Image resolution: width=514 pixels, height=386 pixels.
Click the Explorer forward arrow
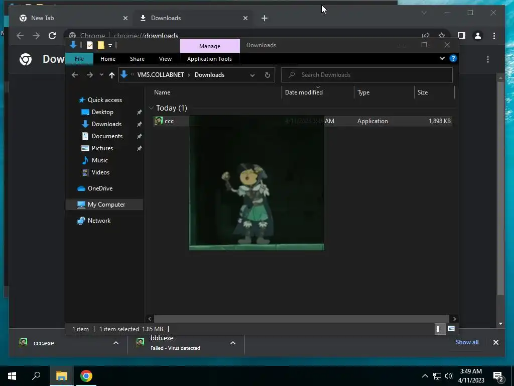[89, 75]
